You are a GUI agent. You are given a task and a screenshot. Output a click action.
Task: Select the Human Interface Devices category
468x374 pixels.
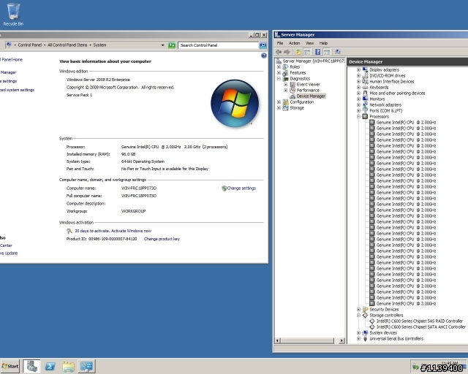point(392,81)
